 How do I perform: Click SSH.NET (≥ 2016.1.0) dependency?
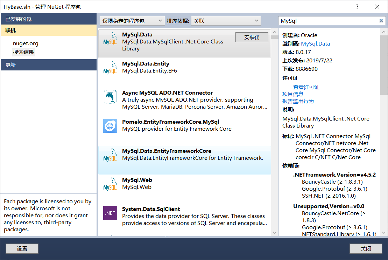coord(329,196)
